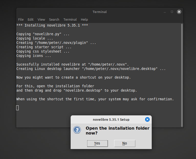Click the Terminal vertical scrollbar

[182, 75]
